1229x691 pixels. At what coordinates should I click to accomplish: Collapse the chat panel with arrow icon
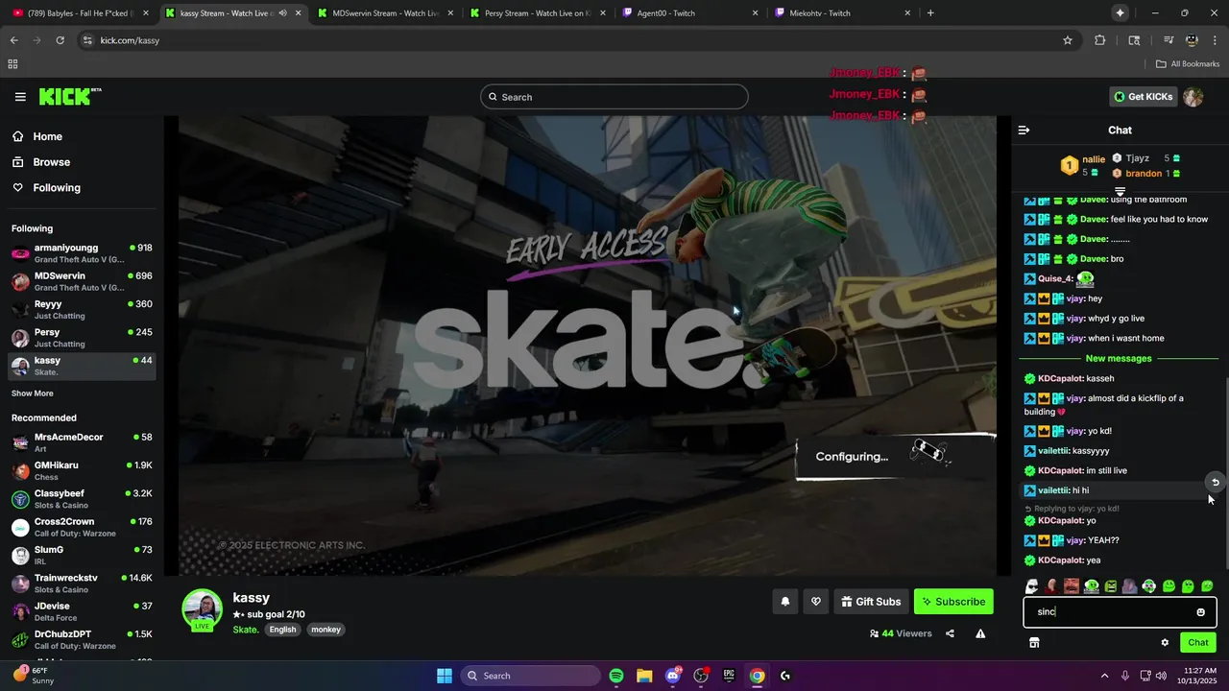[x=1024, y=131]
